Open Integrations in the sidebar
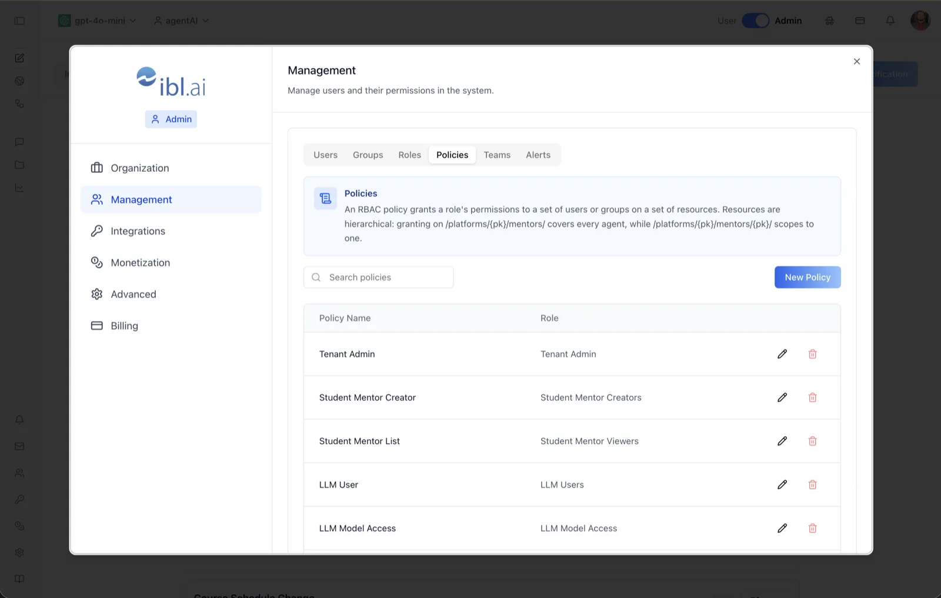Image resolution: width=941 pixels, height=598 pixels. [171, 231]
